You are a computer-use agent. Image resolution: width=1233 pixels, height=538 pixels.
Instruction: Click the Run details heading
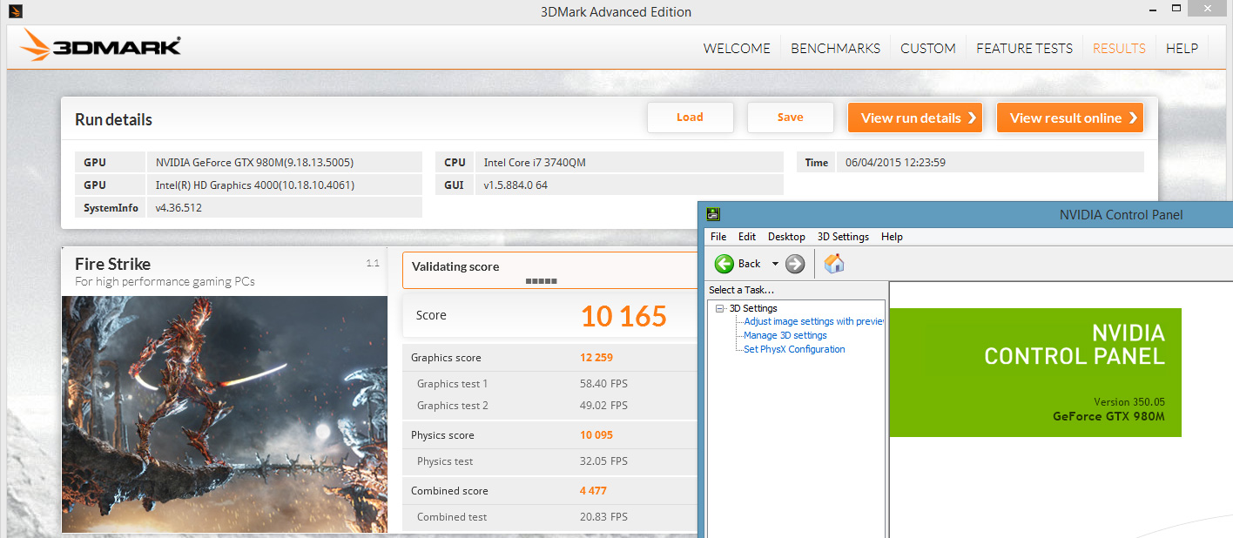tap(113, 120)
